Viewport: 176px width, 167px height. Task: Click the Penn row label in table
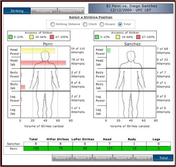tap(13, 148)
